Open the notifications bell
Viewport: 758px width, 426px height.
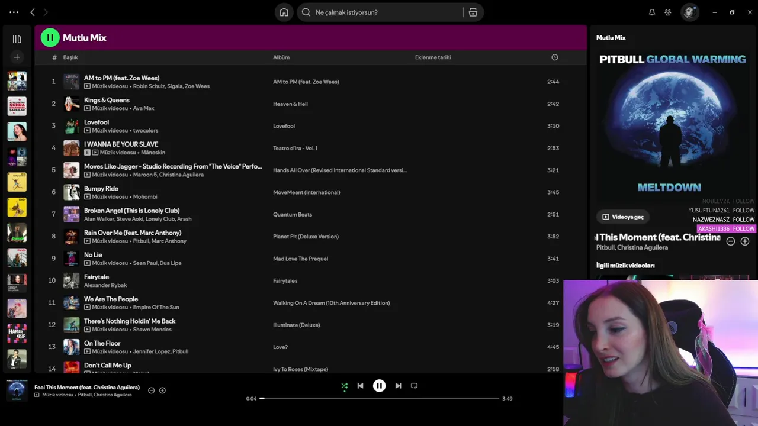coord(652,12)
